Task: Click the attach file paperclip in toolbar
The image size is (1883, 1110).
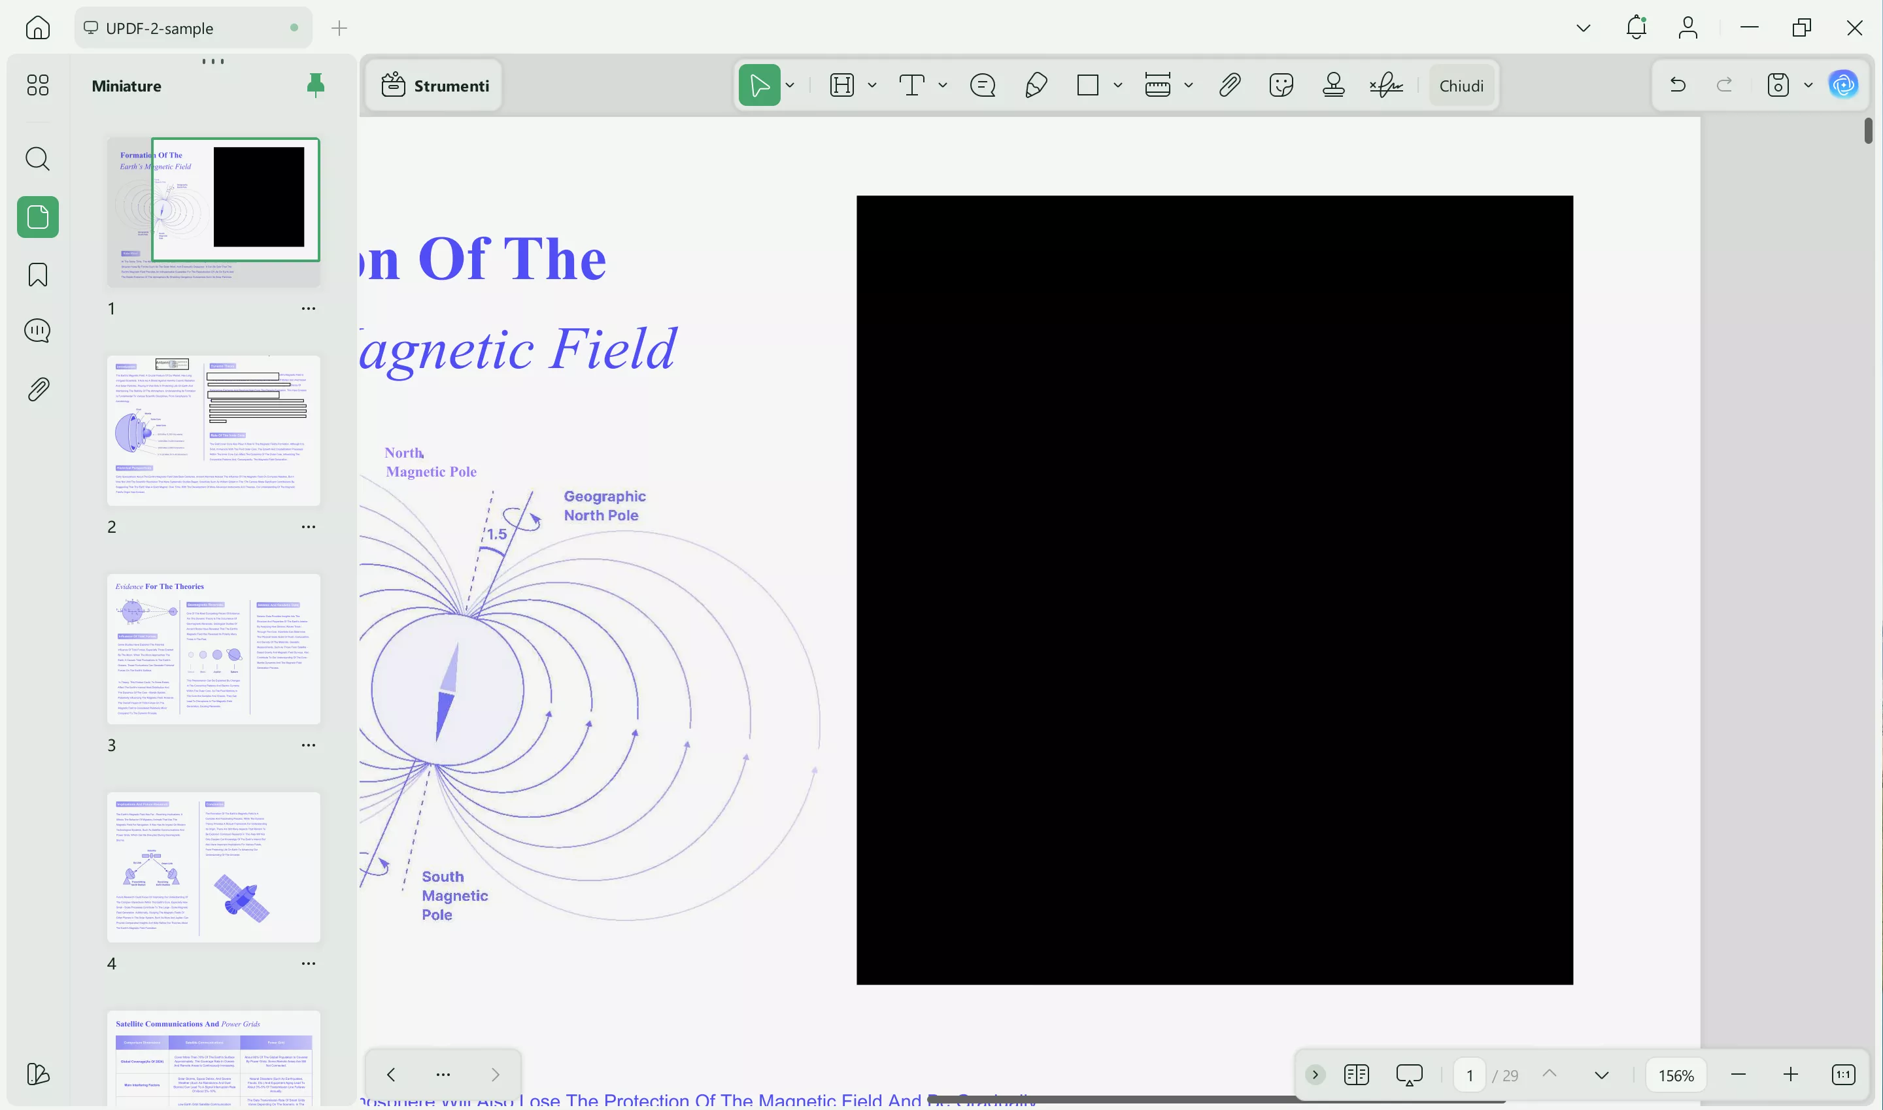Action: pyautogui.click(x=1229, y=85)
